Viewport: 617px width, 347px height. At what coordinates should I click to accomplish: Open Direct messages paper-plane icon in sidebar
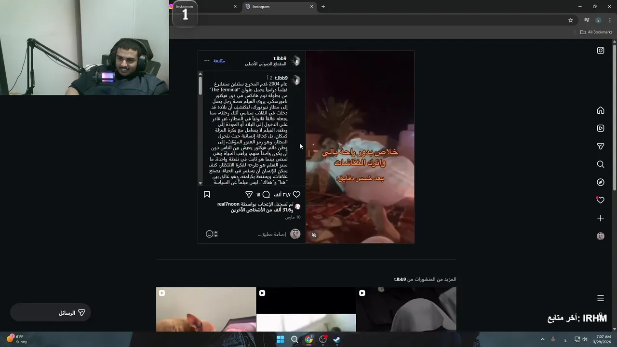[601, 146]
